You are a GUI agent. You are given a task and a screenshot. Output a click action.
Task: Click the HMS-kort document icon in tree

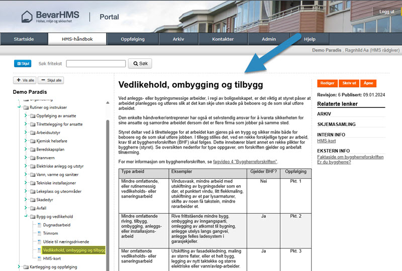40,258
